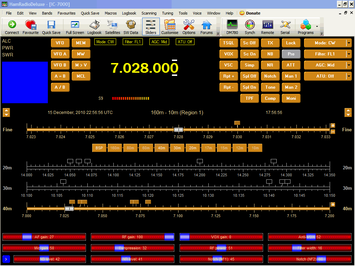Open the Macros menu
This screenshot has width=355, height=266.
pyautogui.click(x=111, y=13)
